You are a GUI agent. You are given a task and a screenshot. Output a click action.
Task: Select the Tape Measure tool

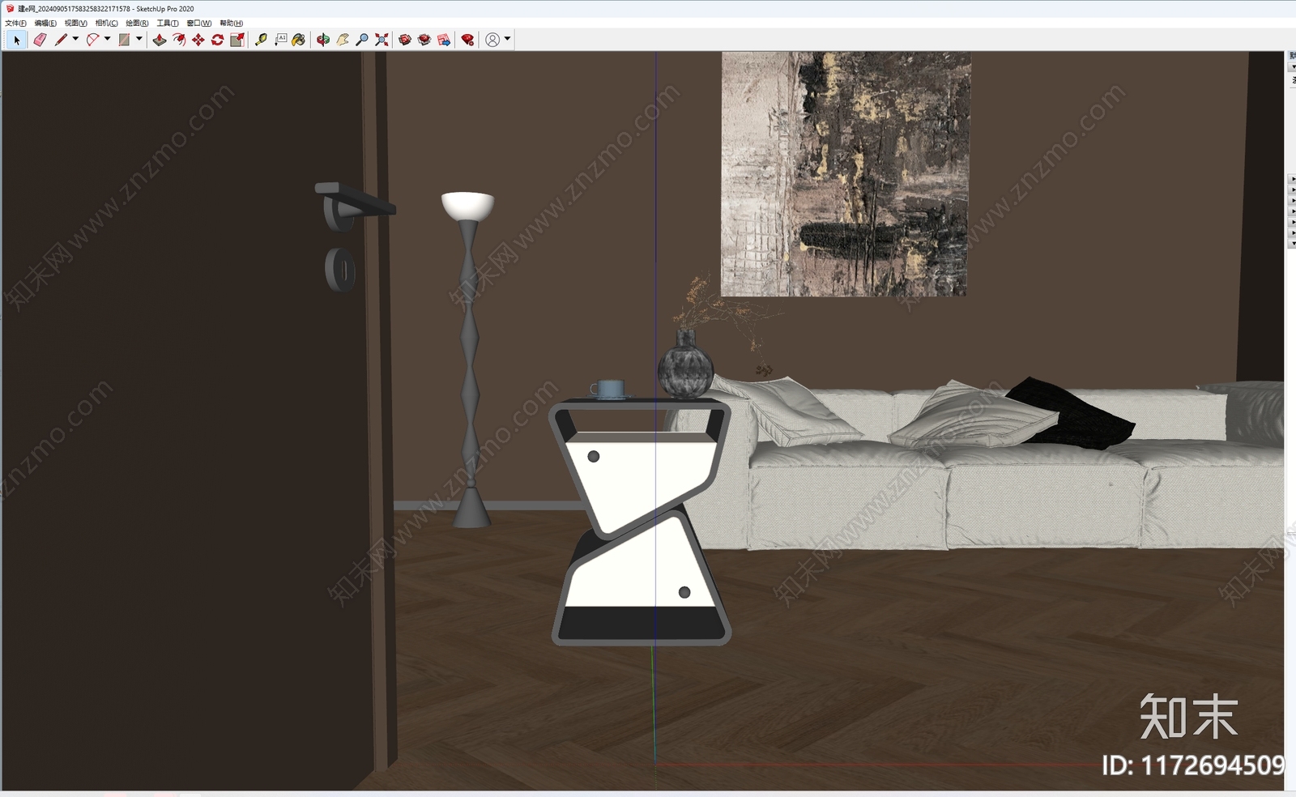pyautogui.click(x=261, y=40)
